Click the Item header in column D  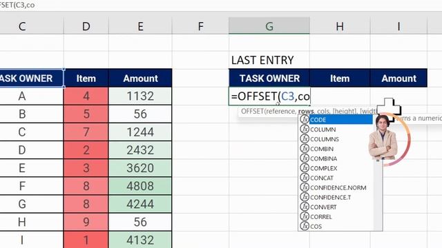(86, 78)
